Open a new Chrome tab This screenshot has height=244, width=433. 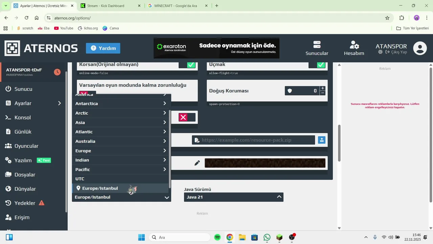click(x=217, y=6)
